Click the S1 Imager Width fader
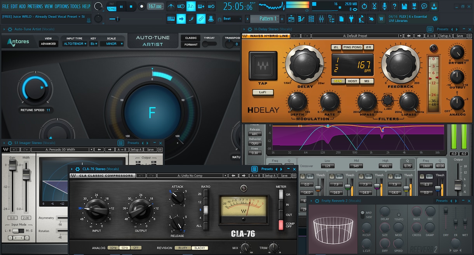Image resolution: width=474 pixels, height=255 pixels. (x=26, y=174)
